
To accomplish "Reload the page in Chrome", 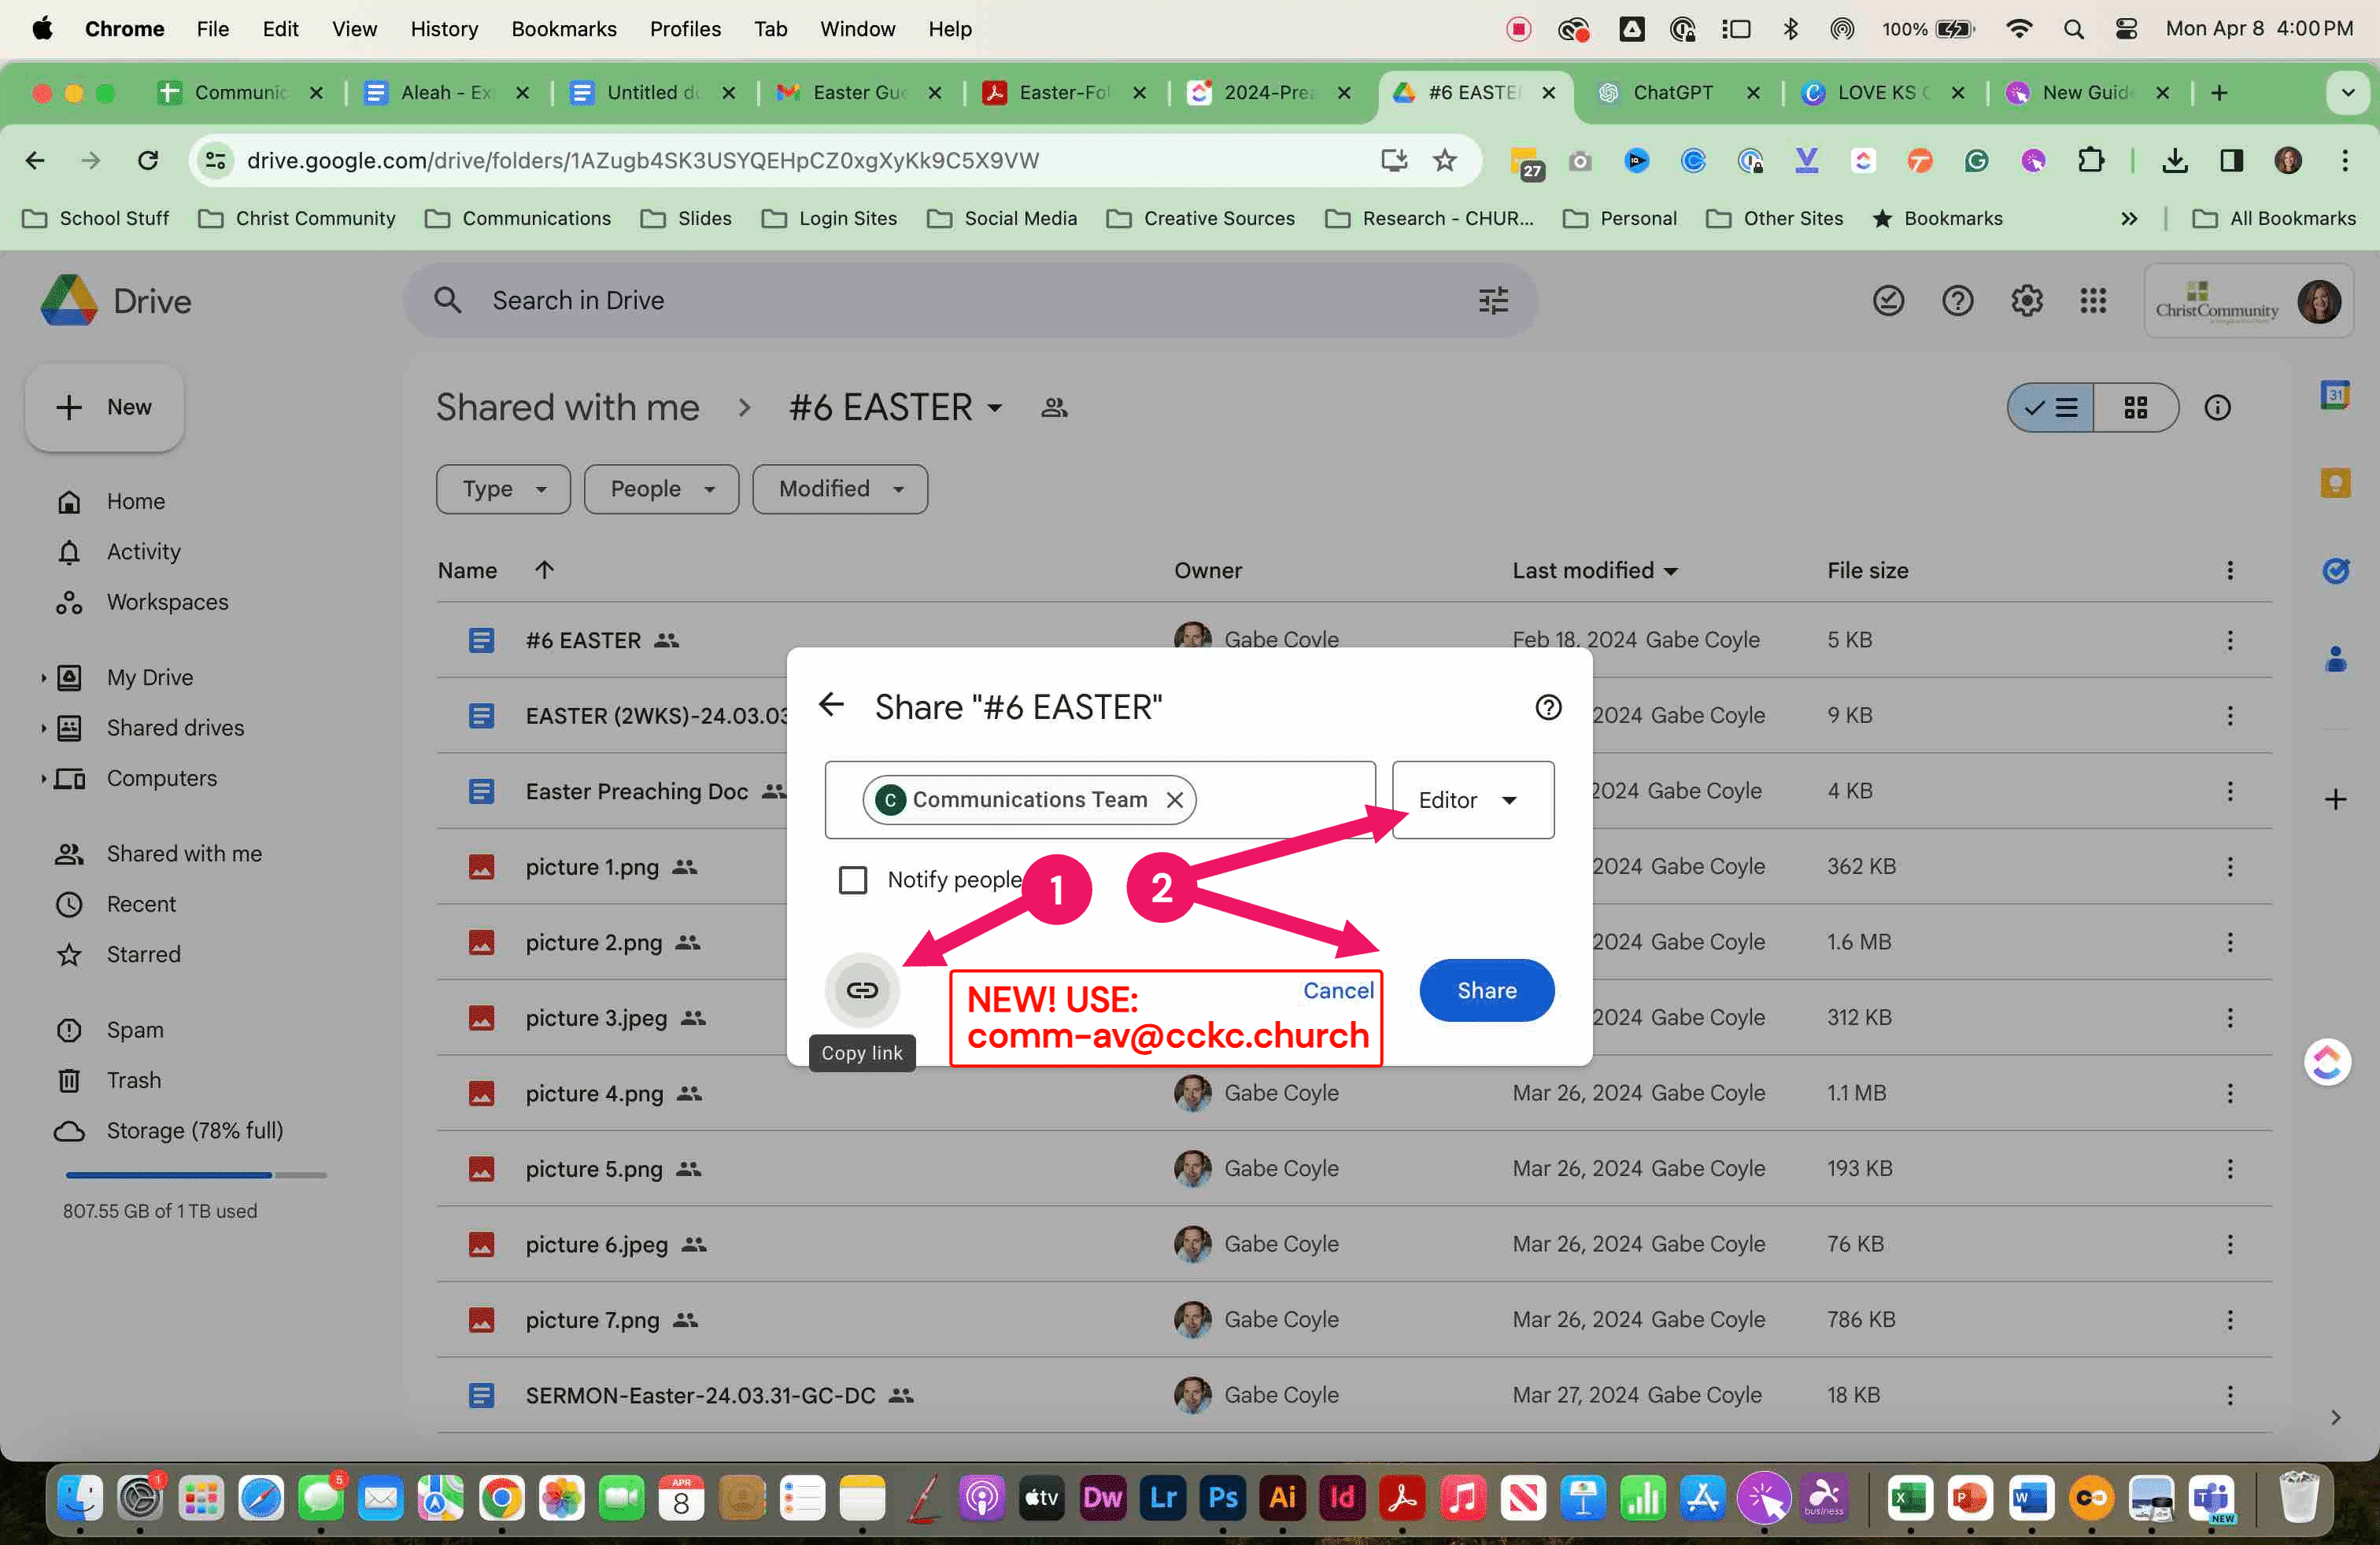I will [148, 160].
